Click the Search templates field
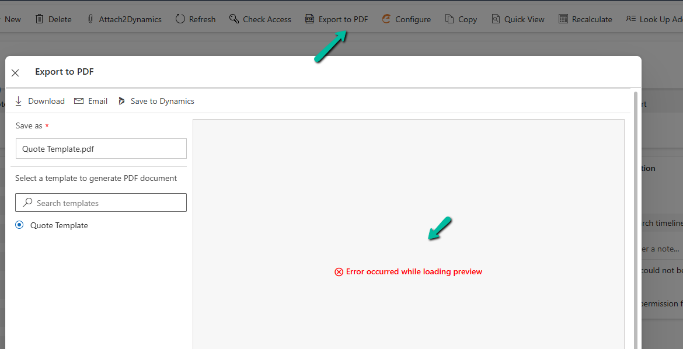Screen dimensions: 683x349 pyautogui.click(x=100, y=203)
